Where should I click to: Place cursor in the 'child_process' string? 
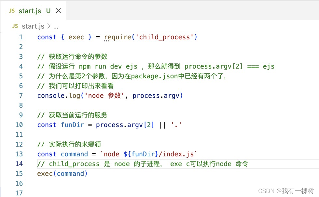point(166,37)
